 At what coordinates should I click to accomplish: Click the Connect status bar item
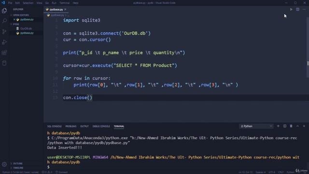coord(62,172)
